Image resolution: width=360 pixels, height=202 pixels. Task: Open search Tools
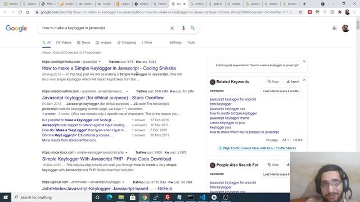pos(191,43)
